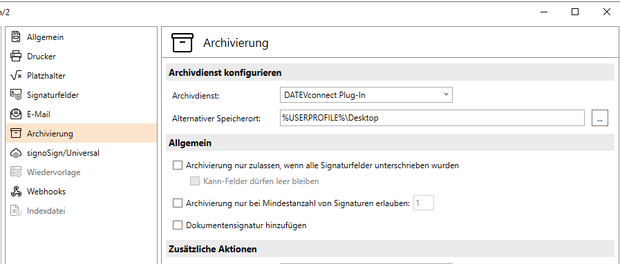620x264 pixels.
Task: Check Dokumentensignatur hinzufügen
Action: click(178, 225)
